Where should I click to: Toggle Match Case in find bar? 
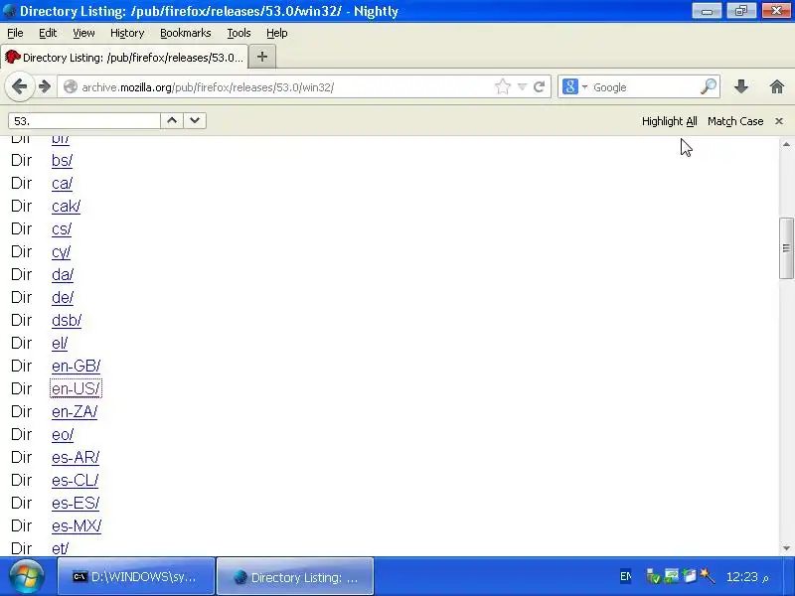click(735, 121)
